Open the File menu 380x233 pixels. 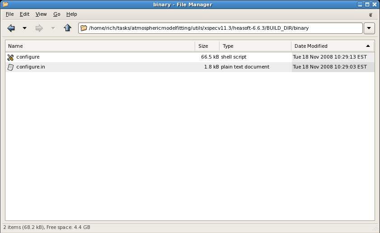coord(9,14)
